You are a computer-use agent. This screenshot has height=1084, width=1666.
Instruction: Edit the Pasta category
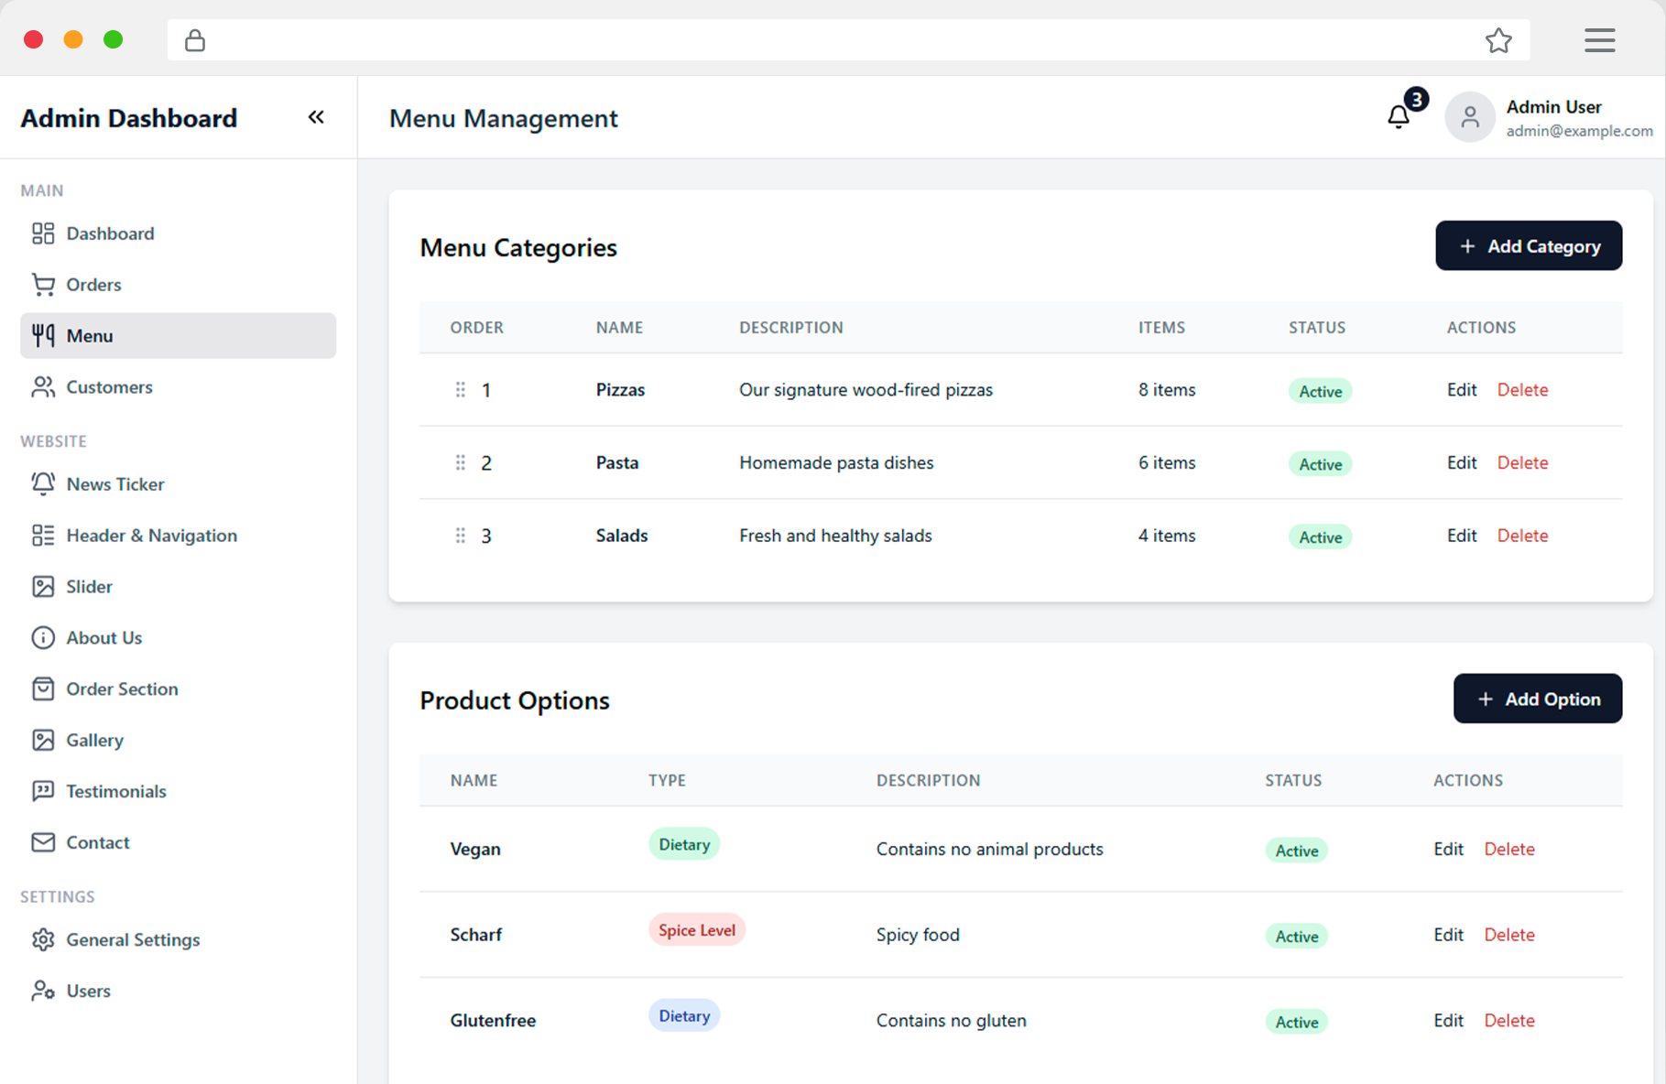coord(1461,462)
